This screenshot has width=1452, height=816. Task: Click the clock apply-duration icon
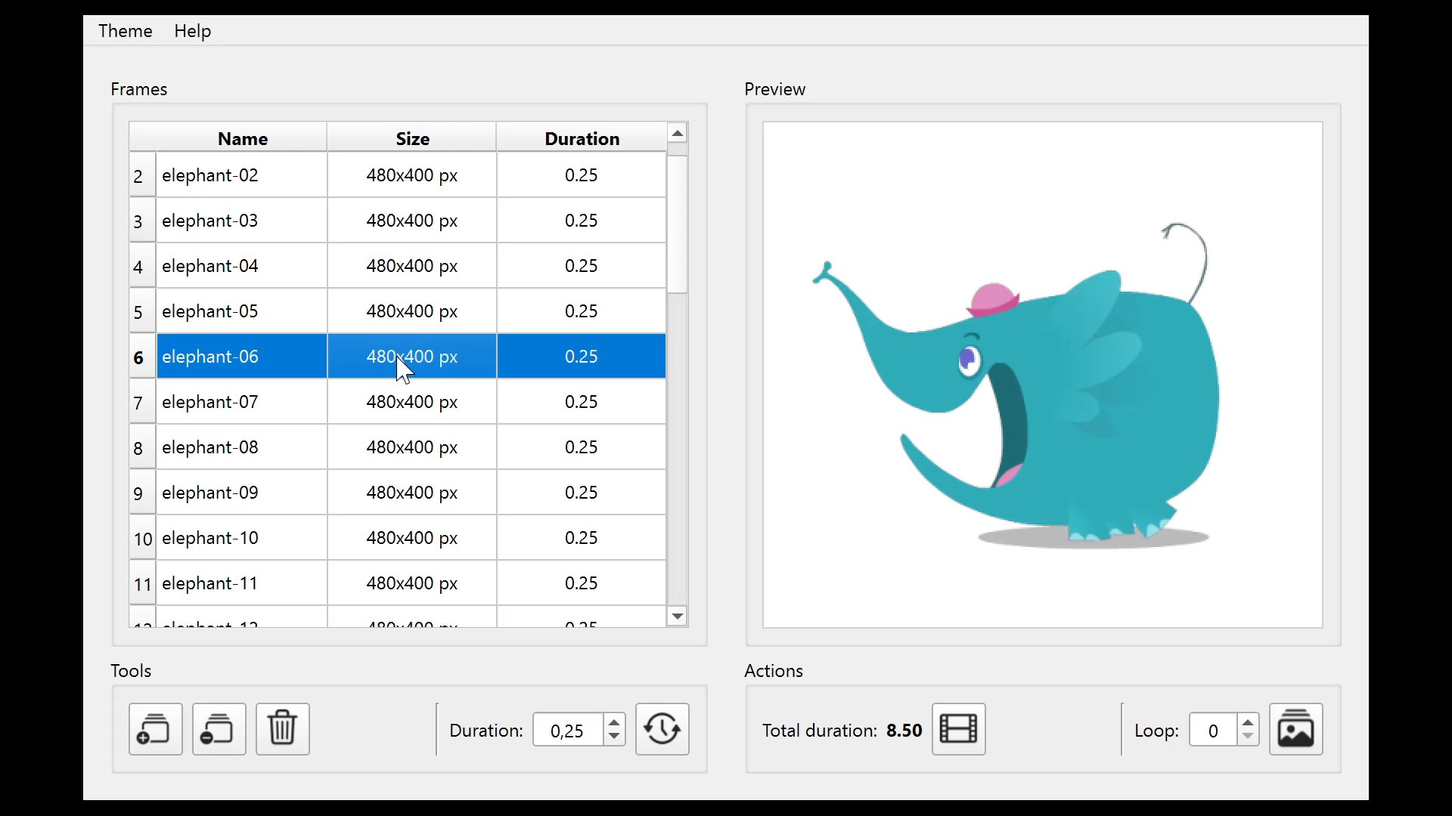662,729
